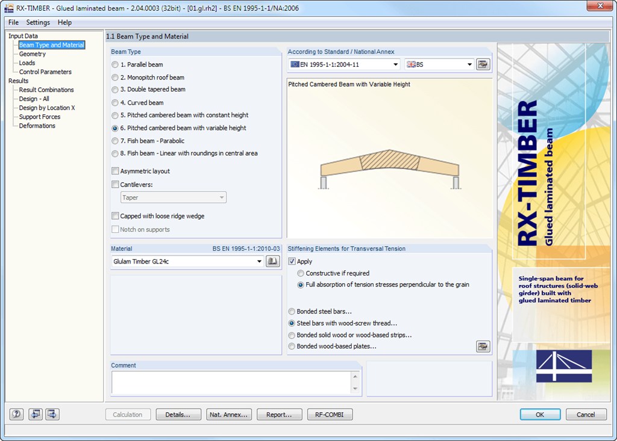Screen dimensions: 617x441
Task: Open the File menu
Action: tap(13, 22)
